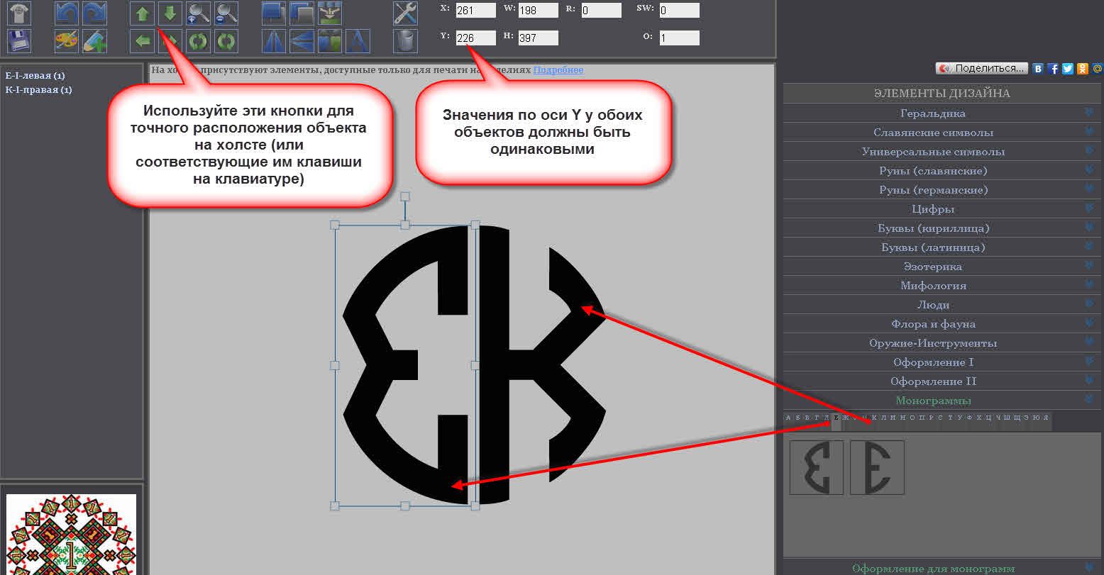Expand the Оружие-Инструменты section
The height and width of the screenshot is (575, 1104).
click(x=942, y=343)
